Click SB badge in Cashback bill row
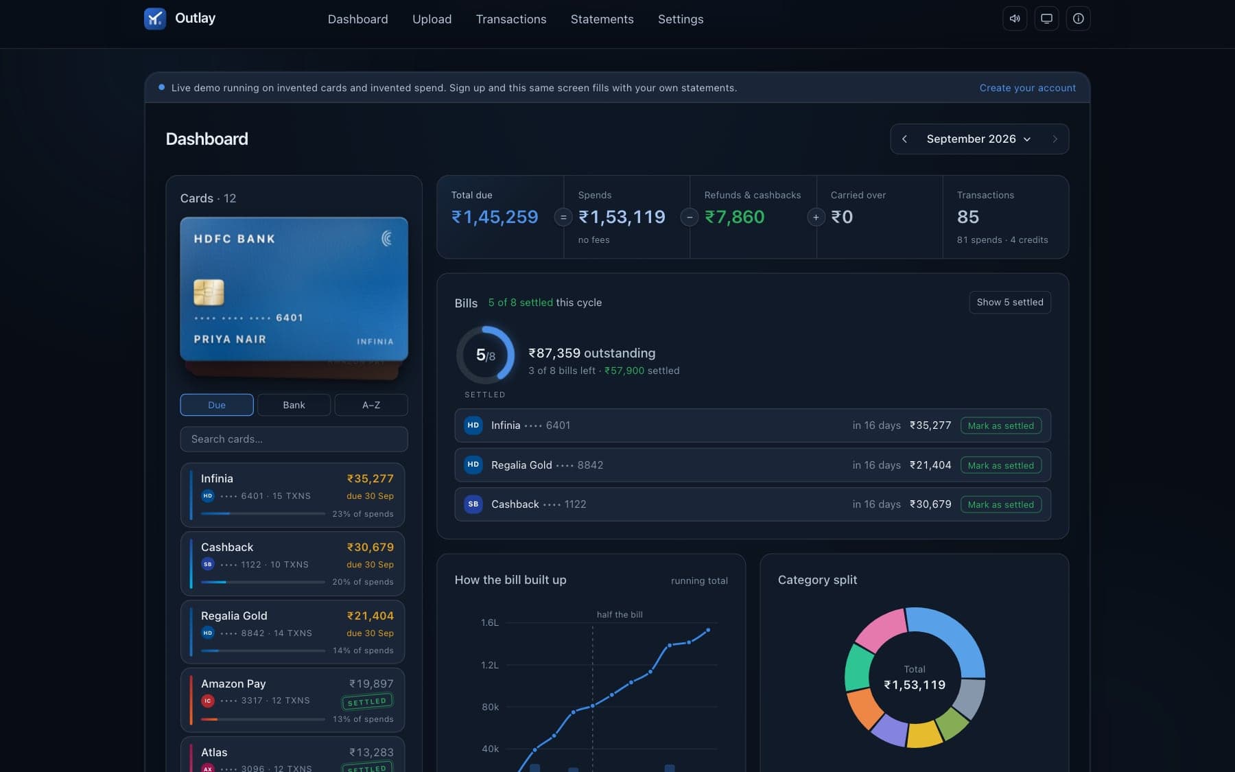 (x=473, y=504)
